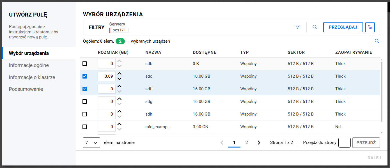Viewport: 390px width, 168px height.
Task: Increase size for sdc with up arrow
Action: [120, 74]
